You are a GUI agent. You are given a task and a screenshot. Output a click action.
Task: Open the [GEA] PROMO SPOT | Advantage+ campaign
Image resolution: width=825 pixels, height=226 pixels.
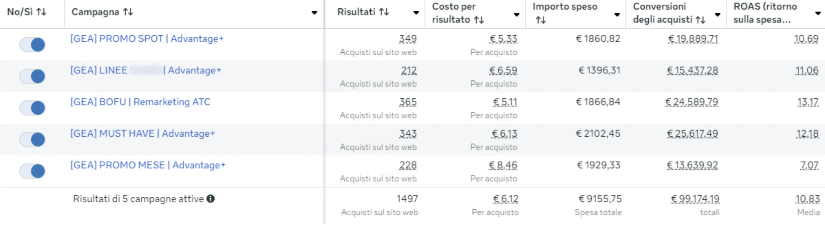147,39
